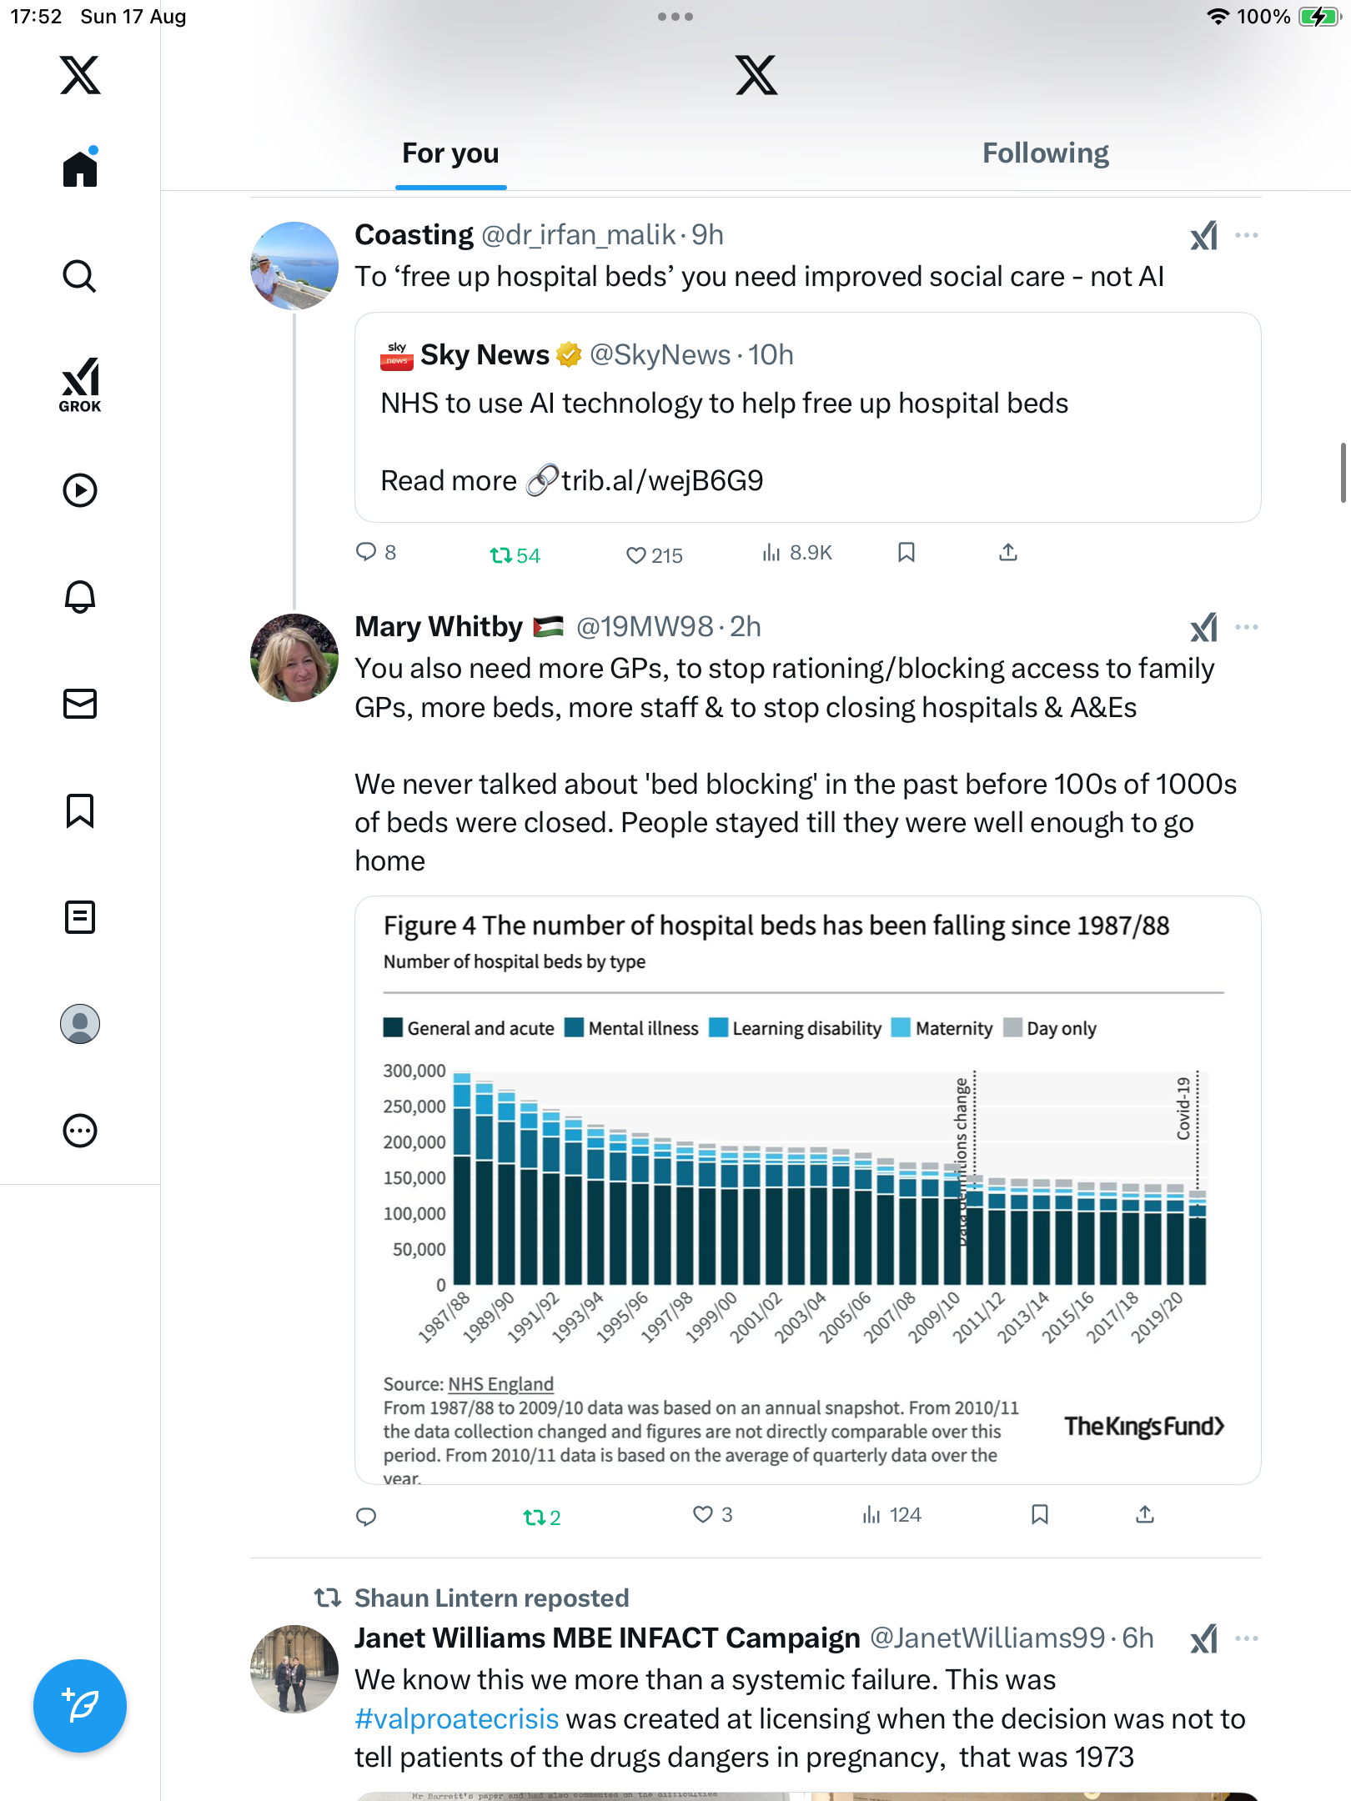Screen dimensions: 1351x1801
Task: Open the hospital beds chart image
Action: (807, 1190)
